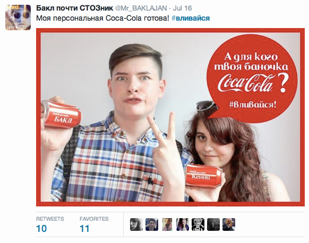Open the black-and-white teddy bear avatar
The width and height of the screenshot is (309, 243).
(x=198, y=224)
